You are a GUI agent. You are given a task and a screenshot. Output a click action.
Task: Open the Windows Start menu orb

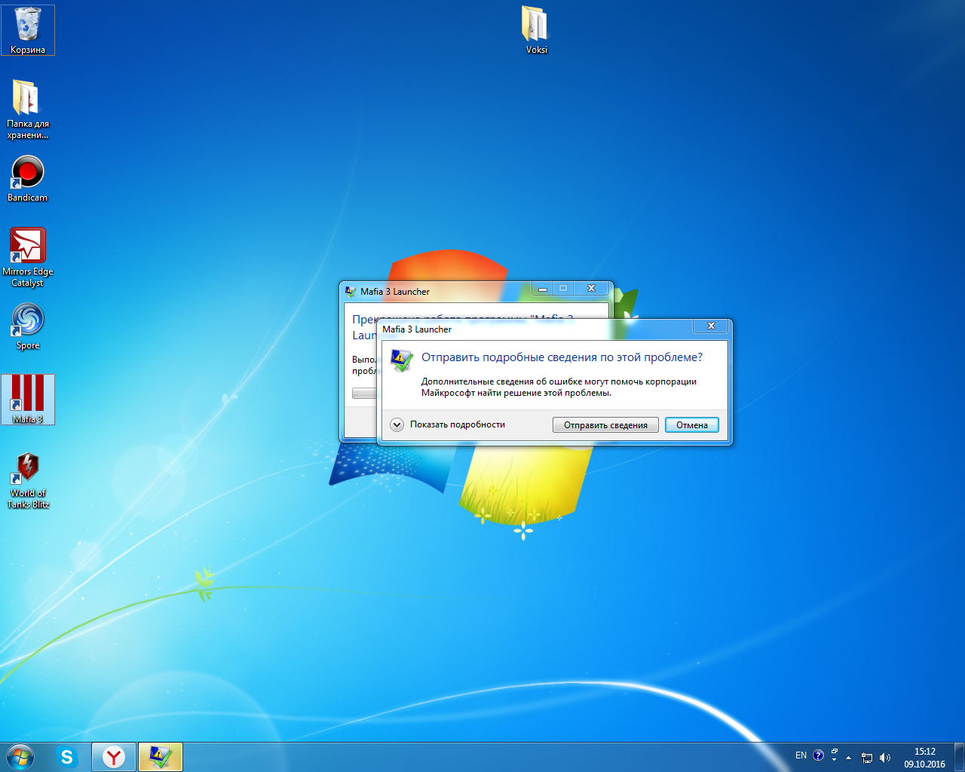(x=20, y=757)
